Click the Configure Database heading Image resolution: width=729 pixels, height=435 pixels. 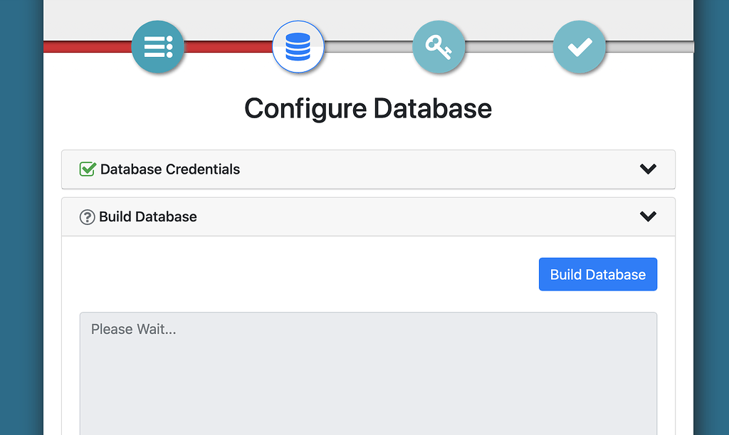(x=367, y=108)
